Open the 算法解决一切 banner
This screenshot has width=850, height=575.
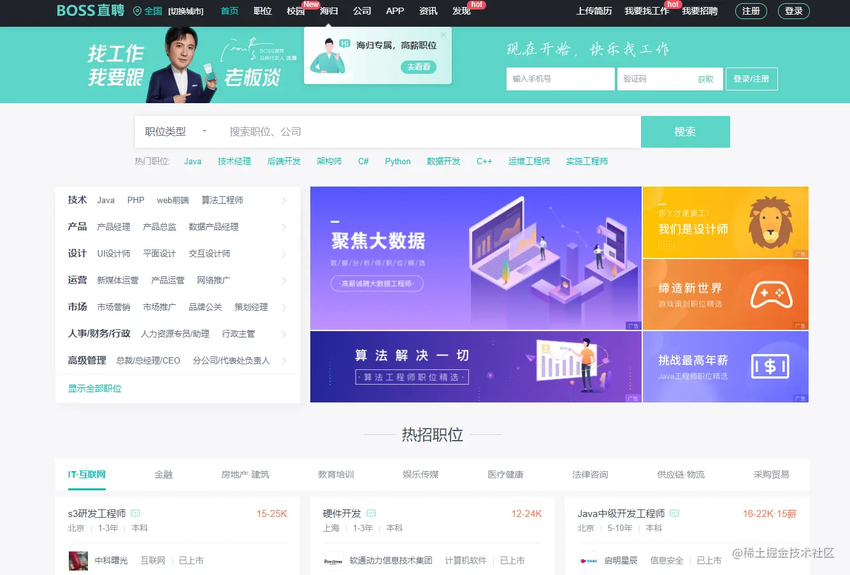[x=476, y=367]
